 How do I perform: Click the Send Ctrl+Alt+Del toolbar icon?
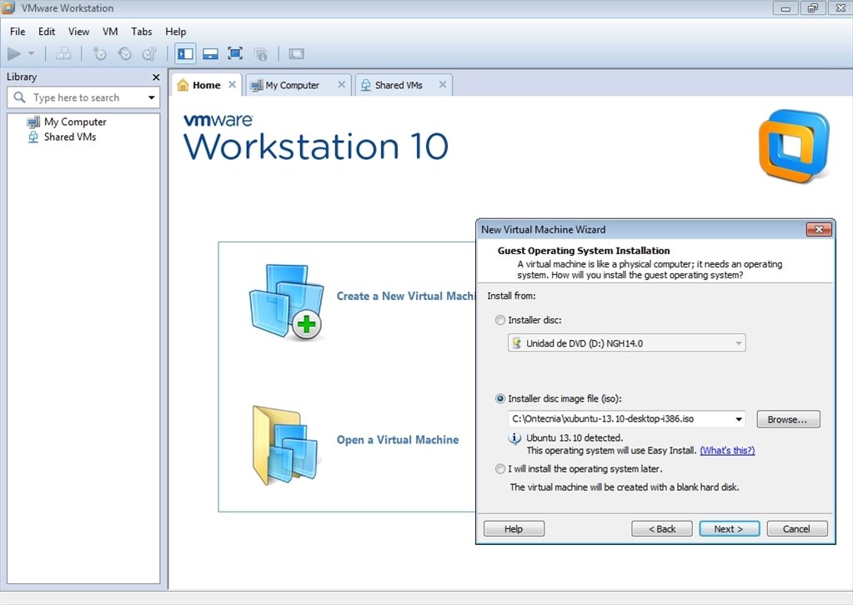point(63,53)
